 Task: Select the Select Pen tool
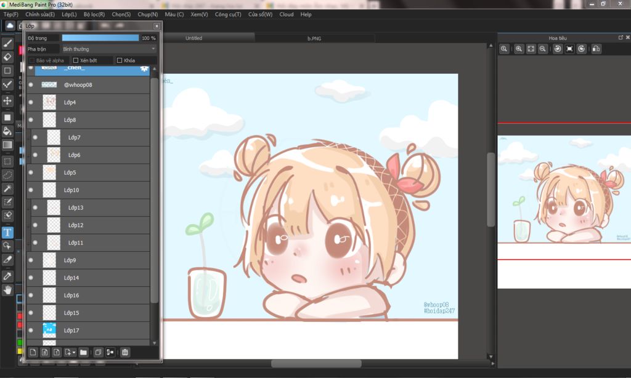(7, 202)
